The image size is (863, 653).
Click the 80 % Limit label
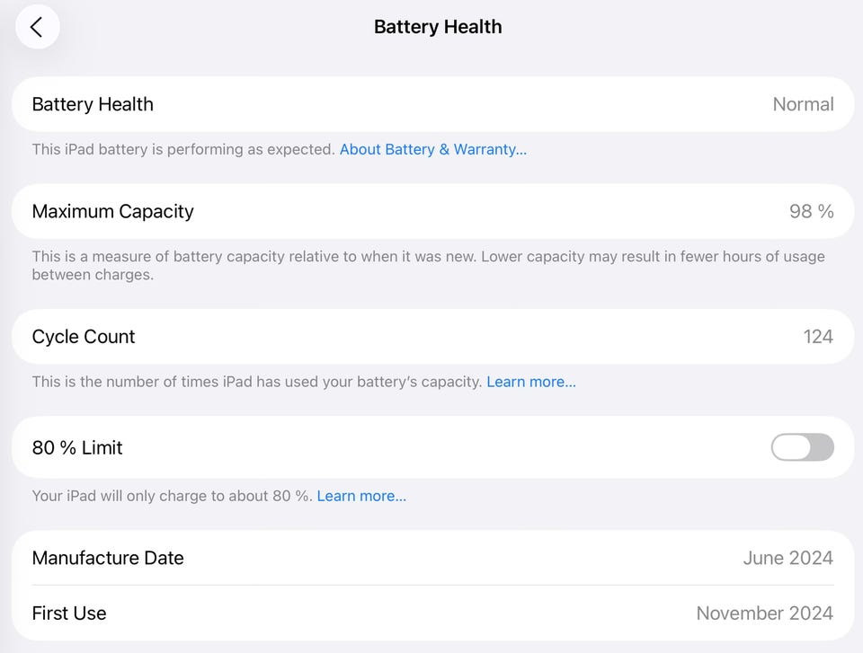click(77, 447)
